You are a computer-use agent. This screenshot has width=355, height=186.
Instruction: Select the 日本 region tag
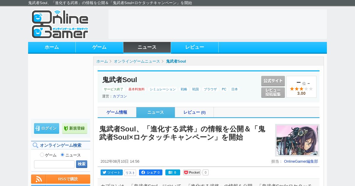coord(235,89)
